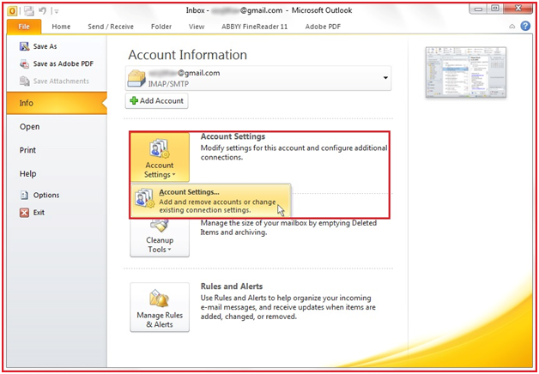
Task: Open the Cleanup Tools dropdown button
Action: click(160, 238)
